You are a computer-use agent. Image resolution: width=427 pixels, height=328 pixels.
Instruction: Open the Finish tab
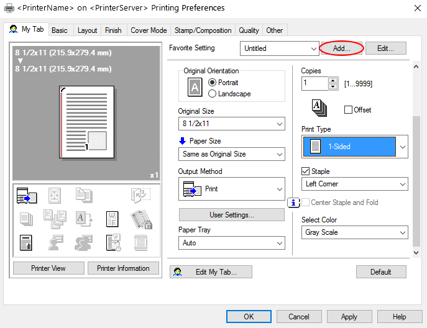113,30
